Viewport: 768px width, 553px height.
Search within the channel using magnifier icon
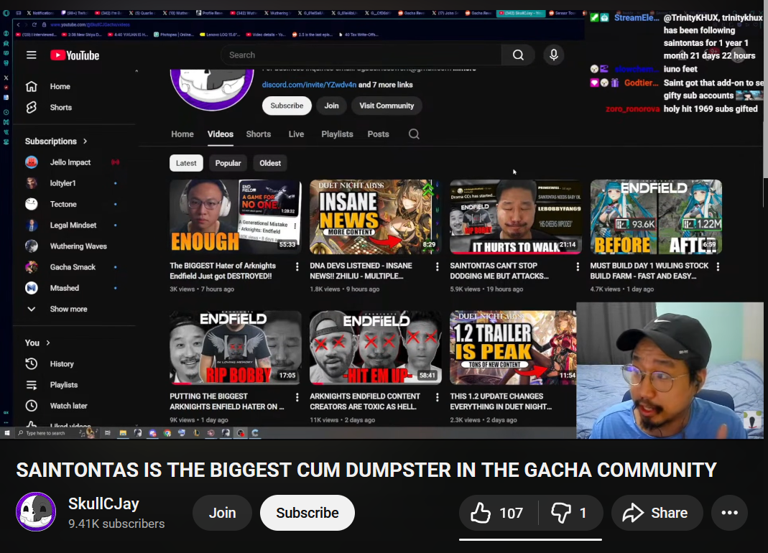[x=414, y=134]
